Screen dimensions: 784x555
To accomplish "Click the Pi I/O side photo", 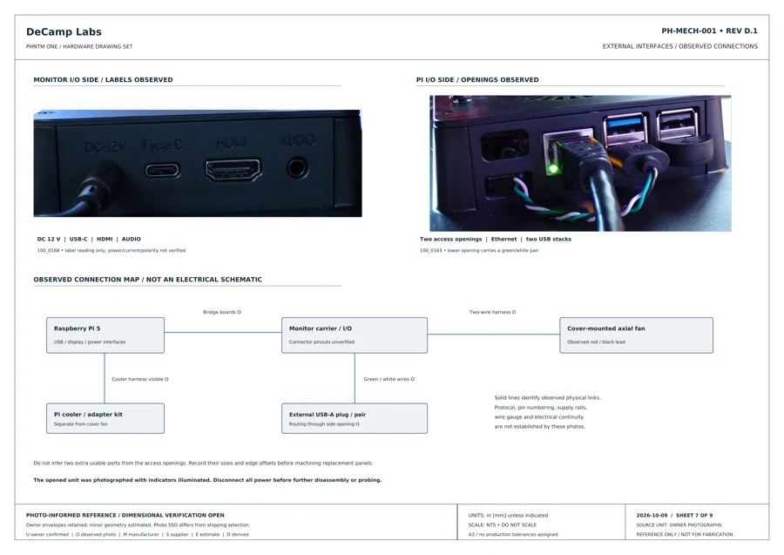I will pos(580,163).
